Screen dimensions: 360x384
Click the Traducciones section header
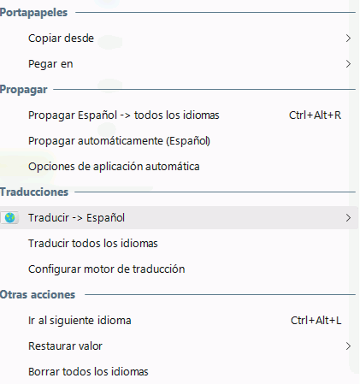34,192
